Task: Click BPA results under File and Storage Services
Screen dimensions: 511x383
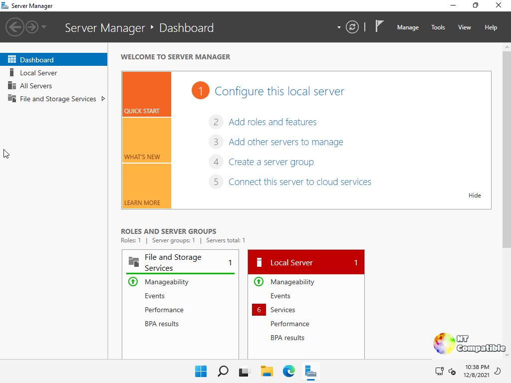Action: [x=162, y=324]
